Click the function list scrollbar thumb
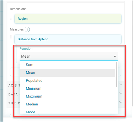The width and height of the screenshot is (133, 122). 117,75
